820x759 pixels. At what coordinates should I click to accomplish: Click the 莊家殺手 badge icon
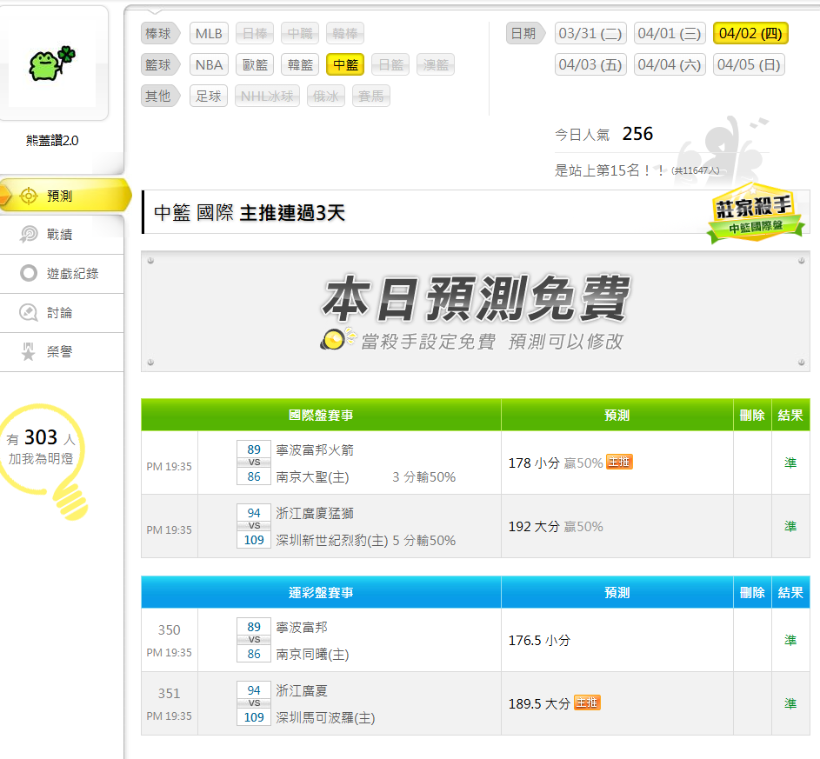click(755, 211)
